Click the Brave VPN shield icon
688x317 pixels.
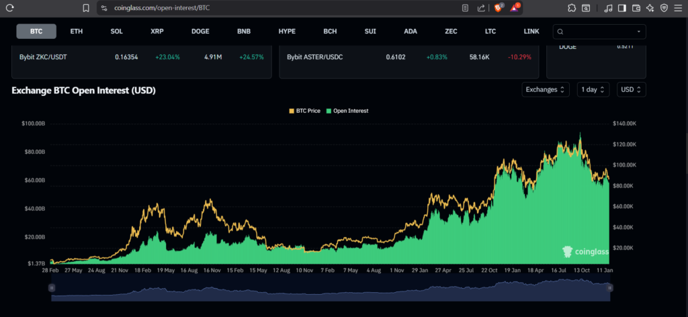click(x=664, y=8)
